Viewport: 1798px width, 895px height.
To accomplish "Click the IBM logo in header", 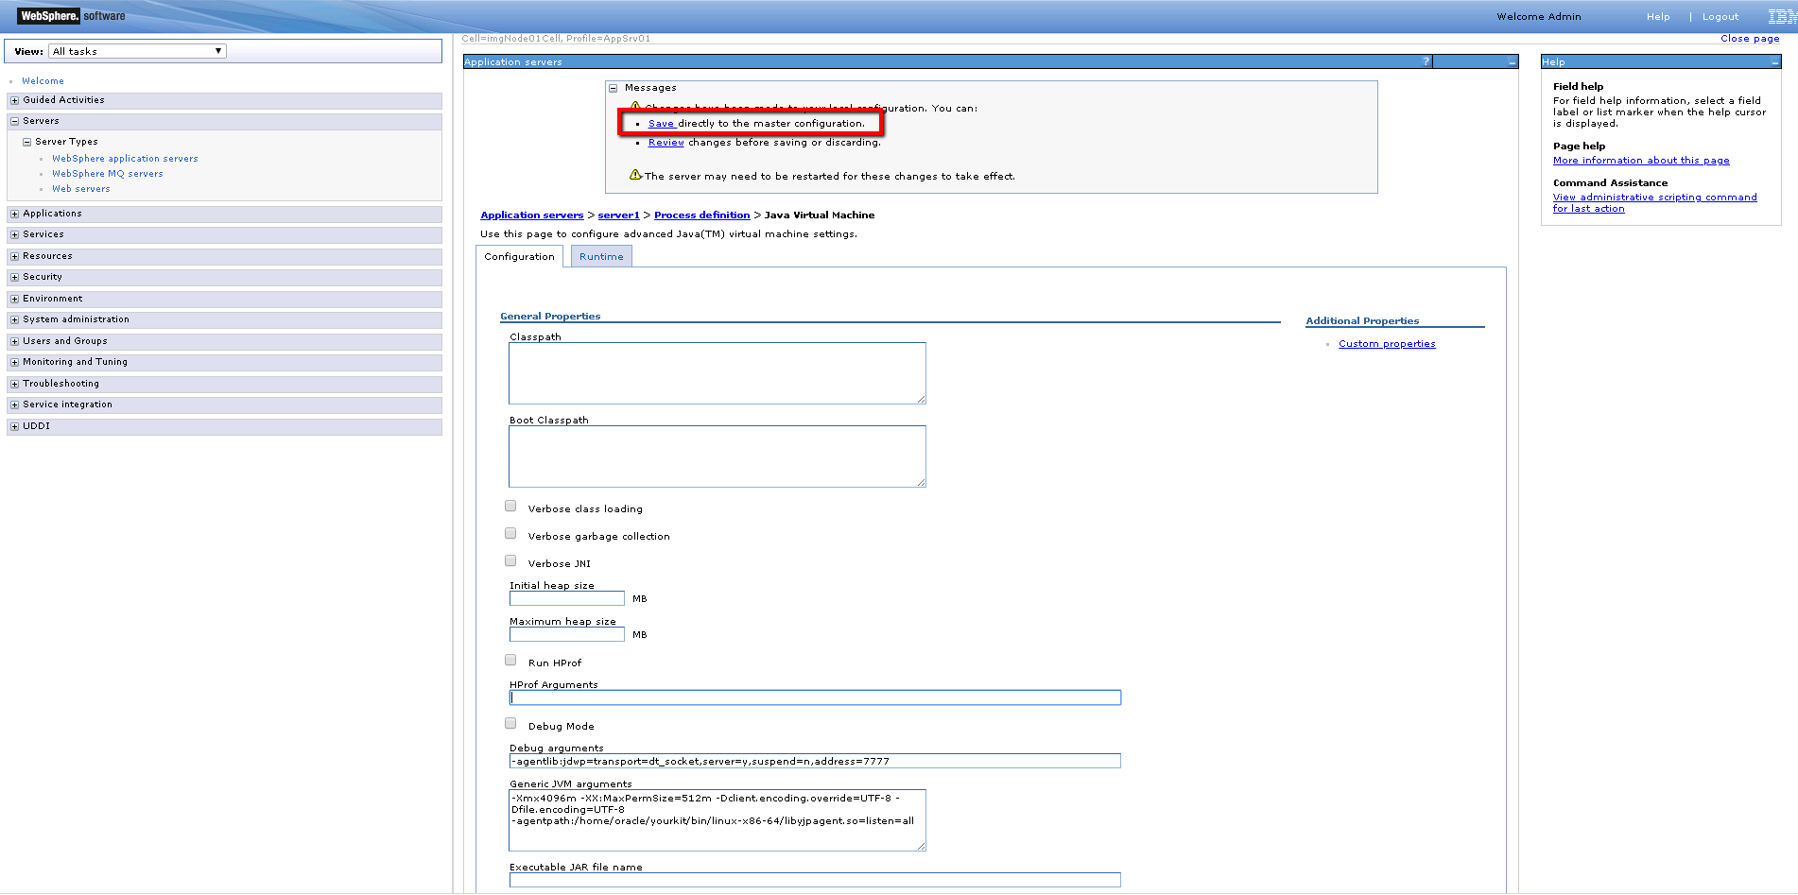I will [x=1781, y=16].
